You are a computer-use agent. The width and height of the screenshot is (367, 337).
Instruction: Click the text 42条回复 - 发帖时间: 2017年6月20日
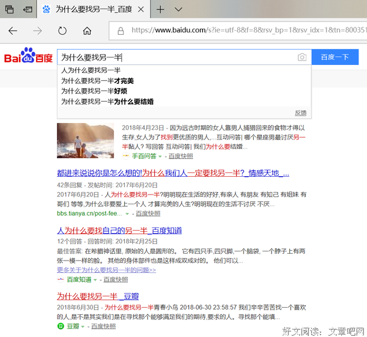[x=107, y=185]
